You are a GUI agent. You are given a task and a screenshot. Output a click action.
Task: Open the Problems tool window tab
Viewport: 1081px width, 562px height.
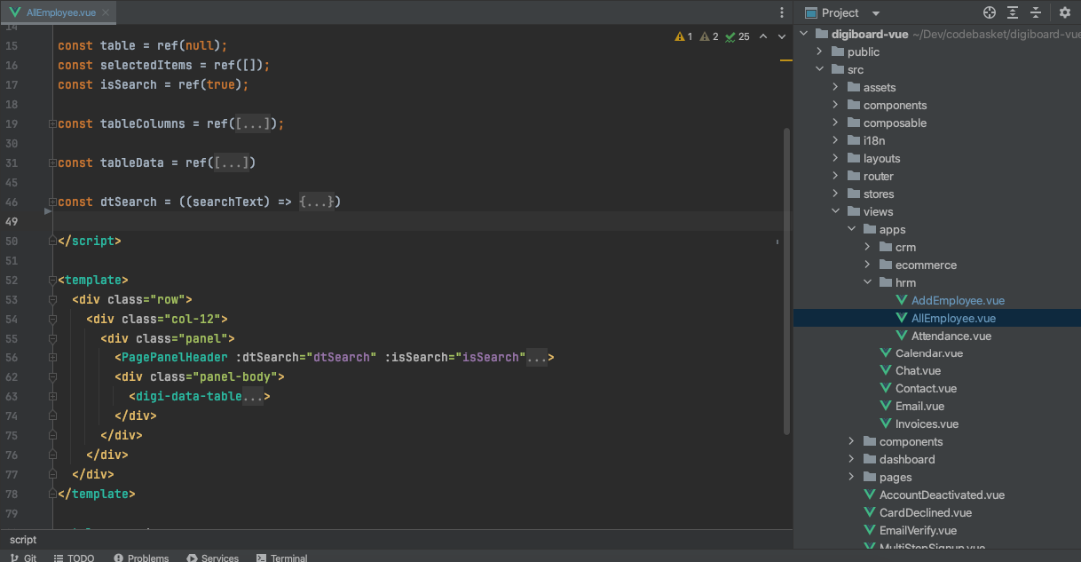click(142, 558)
